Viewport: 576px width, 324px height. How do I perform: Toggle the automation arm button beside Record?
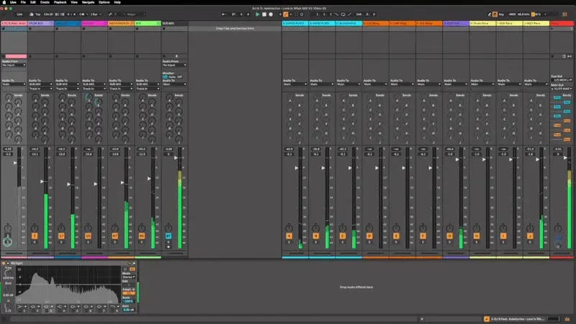tap(285, 14)
